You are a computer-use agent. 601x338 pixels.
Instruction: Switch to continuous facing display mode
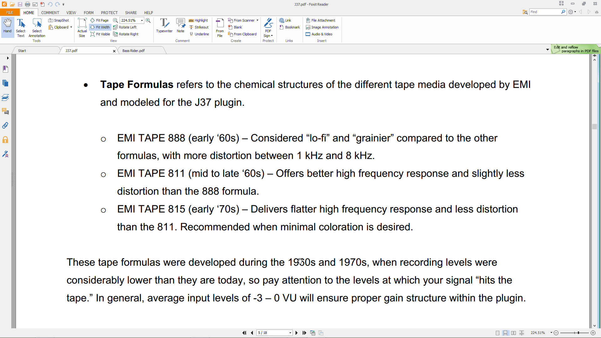522,333
